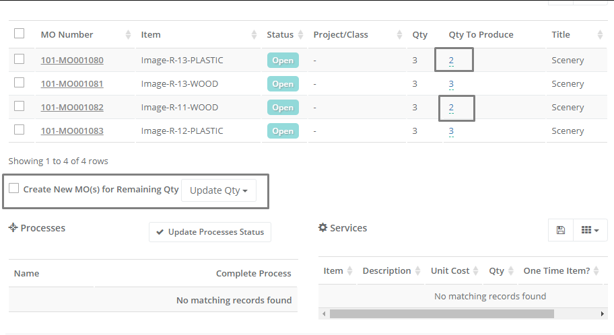Sort by MO Number column arrows
614x335 pixels.
point(128,35)
